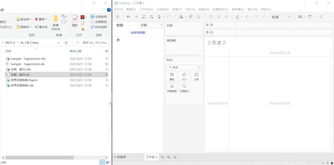
Task: Open the Automatic mark type dropdown
Action: pyautogui.click(x=184, y=67)
